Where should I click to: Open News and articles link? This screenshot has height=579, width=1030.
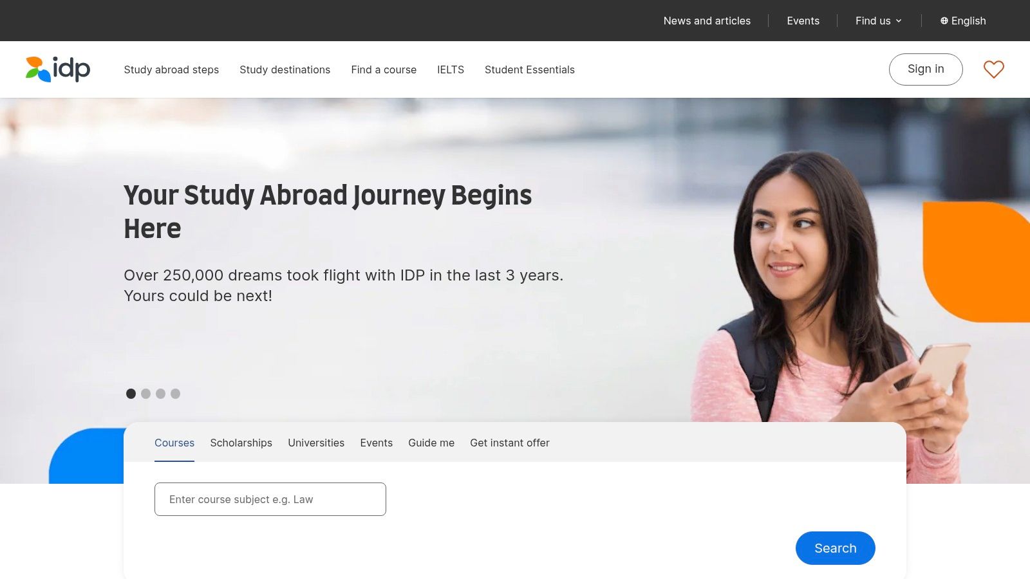tap(707, 21)
